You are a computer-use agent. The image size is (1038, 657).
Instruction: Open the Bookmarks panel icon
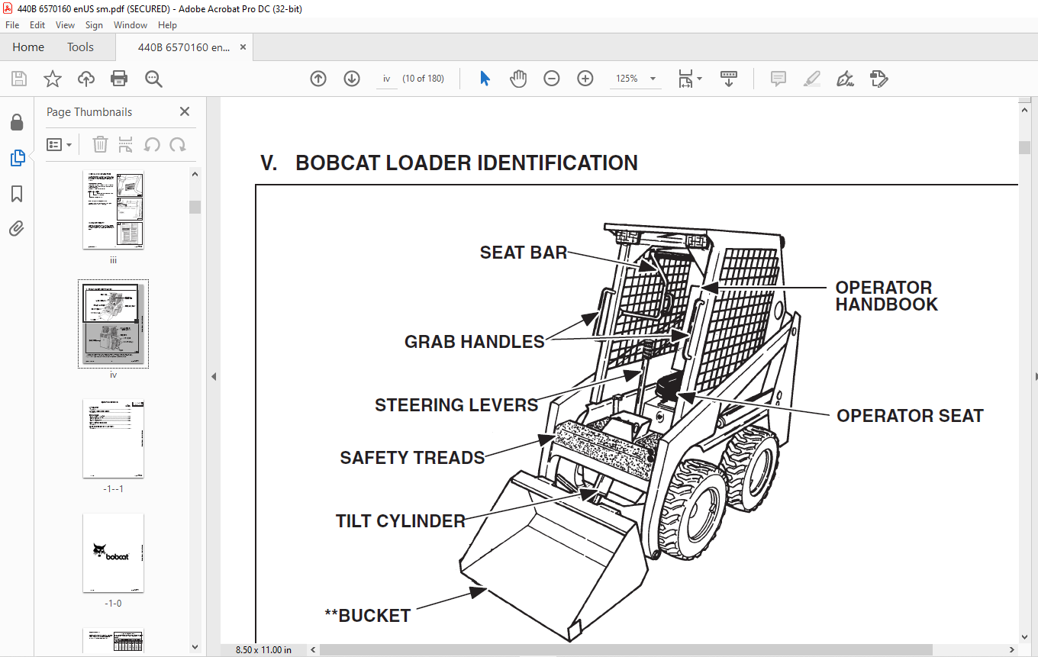(x=17, y=194)
